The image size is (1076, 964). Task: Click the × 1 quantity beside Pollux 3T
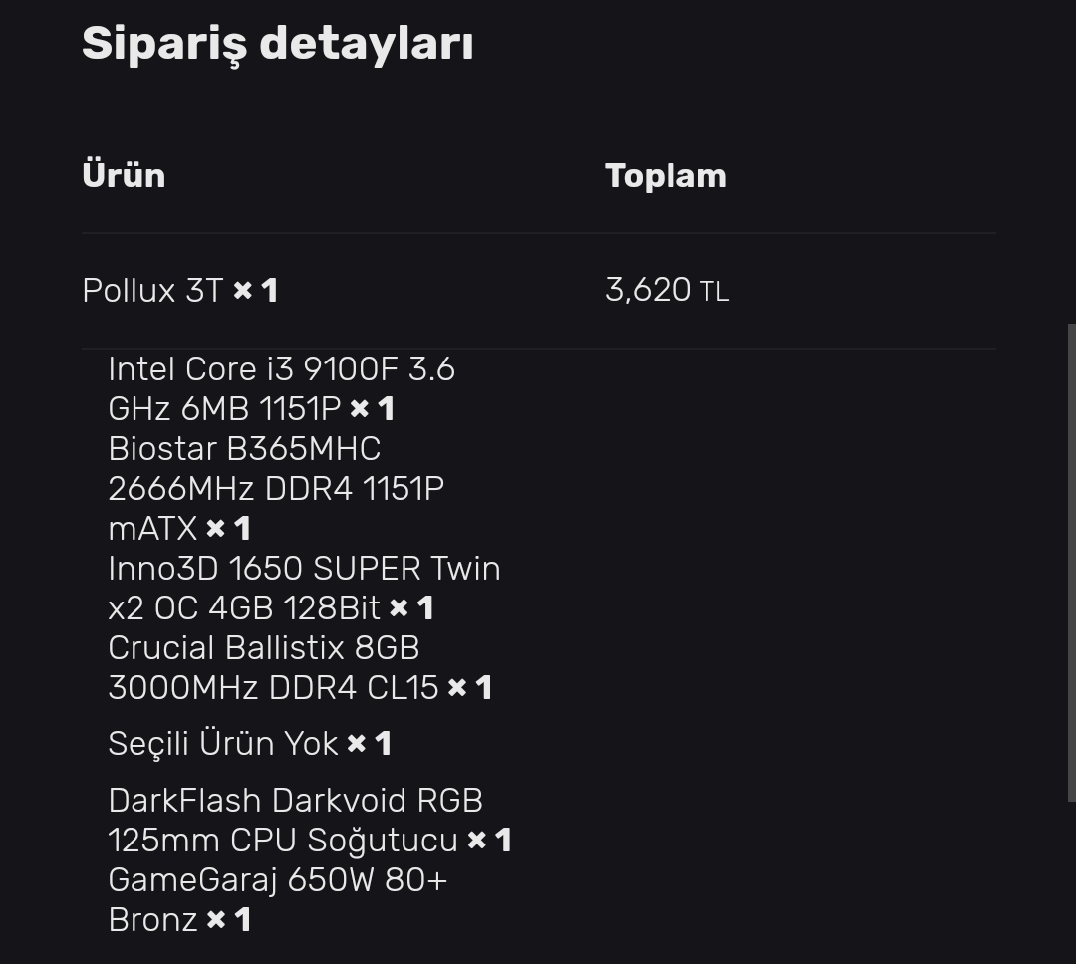pos(256,291)
